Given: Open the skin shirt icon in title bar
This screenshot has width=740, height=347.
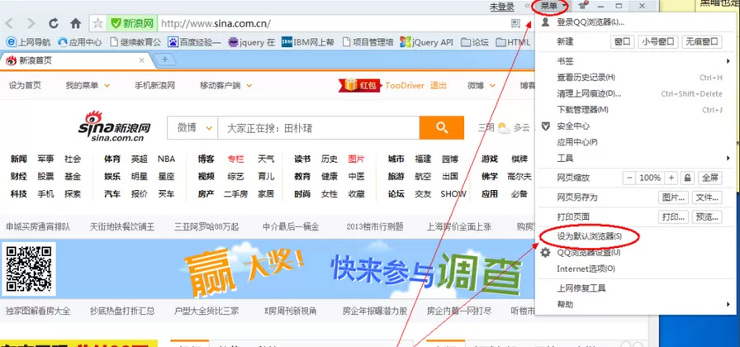Looking at the screenshot, I should point(583,6).
